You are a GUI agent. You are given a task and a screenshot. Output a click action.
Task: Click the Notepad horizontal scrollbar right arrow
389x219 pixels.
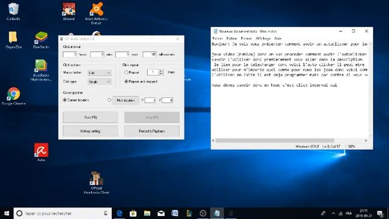pos(366,141)
